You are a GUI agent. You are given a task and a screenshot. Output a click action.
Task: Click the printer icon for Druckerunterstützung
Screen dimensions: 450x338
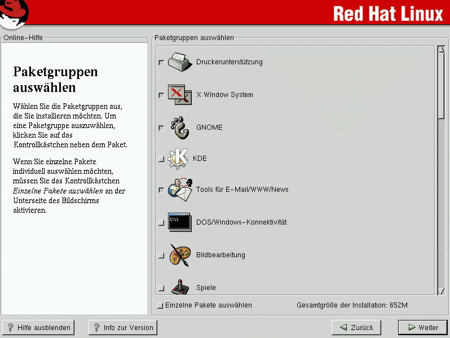click(x=180, y=62)
